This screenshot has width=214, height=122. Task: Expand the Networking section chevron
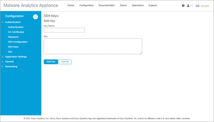[x=3, y=67]
